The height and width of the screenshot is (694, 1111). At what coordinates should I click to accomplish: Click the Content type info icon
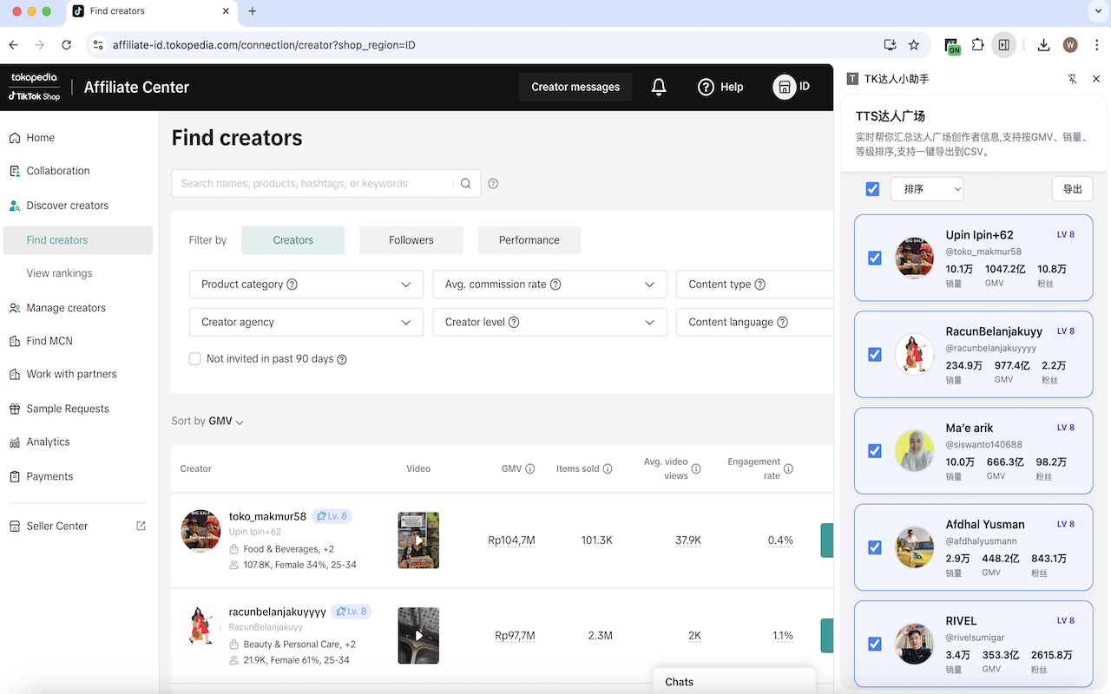[760, 285]
